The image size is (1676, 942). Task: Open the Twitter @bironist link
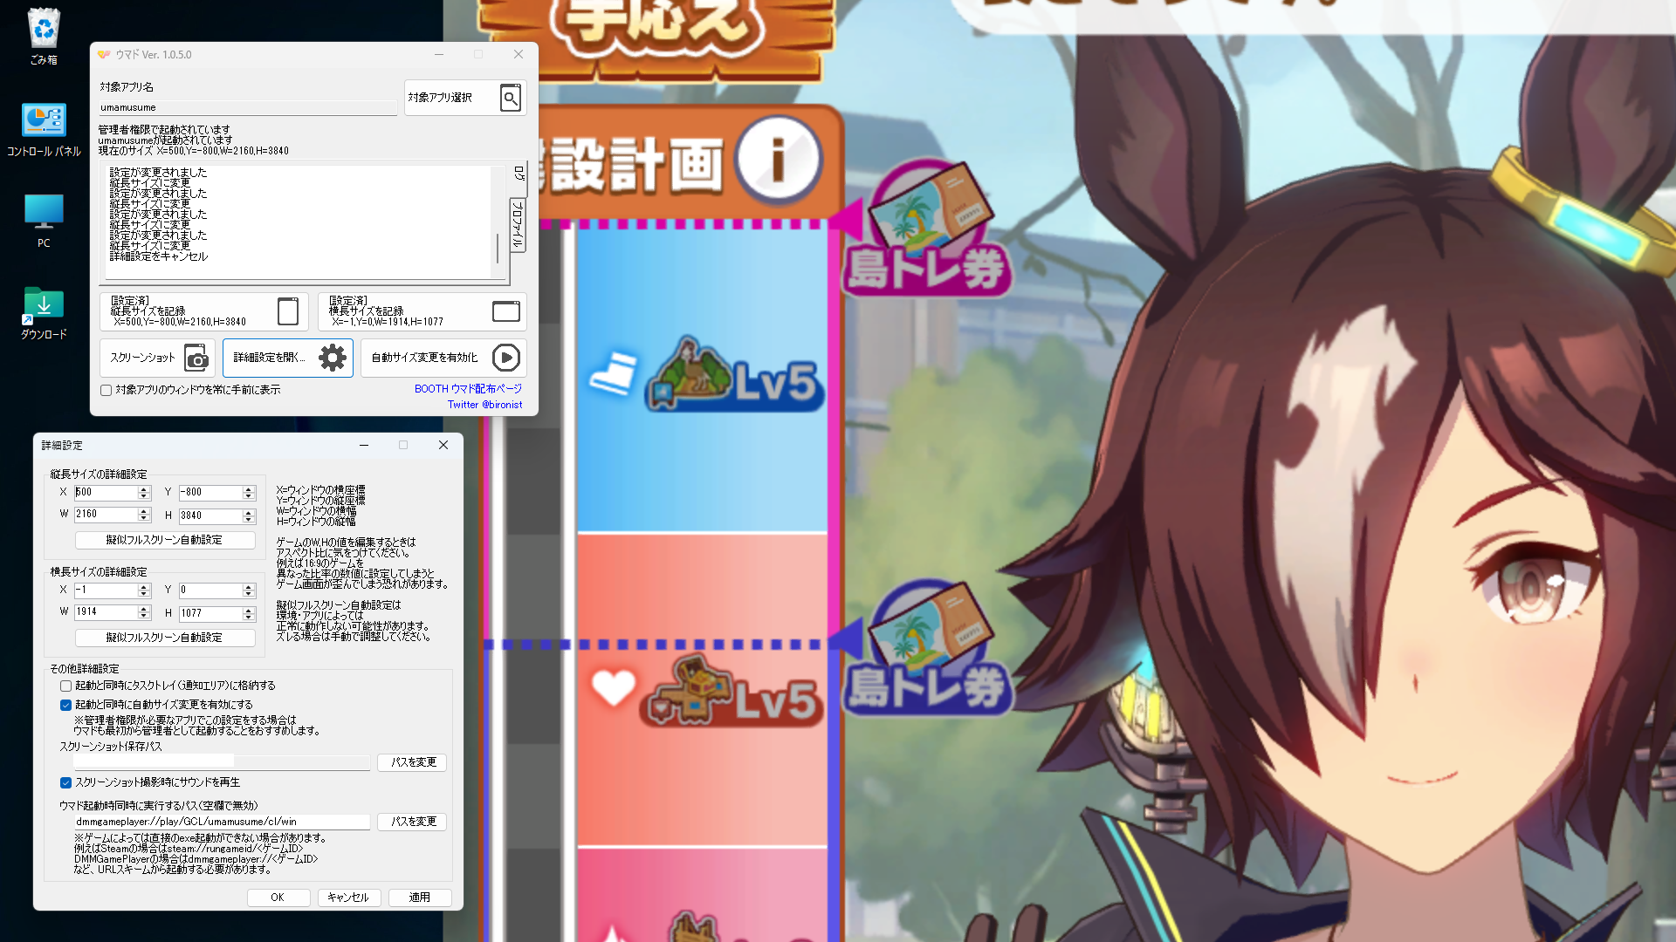coord(484,405)
